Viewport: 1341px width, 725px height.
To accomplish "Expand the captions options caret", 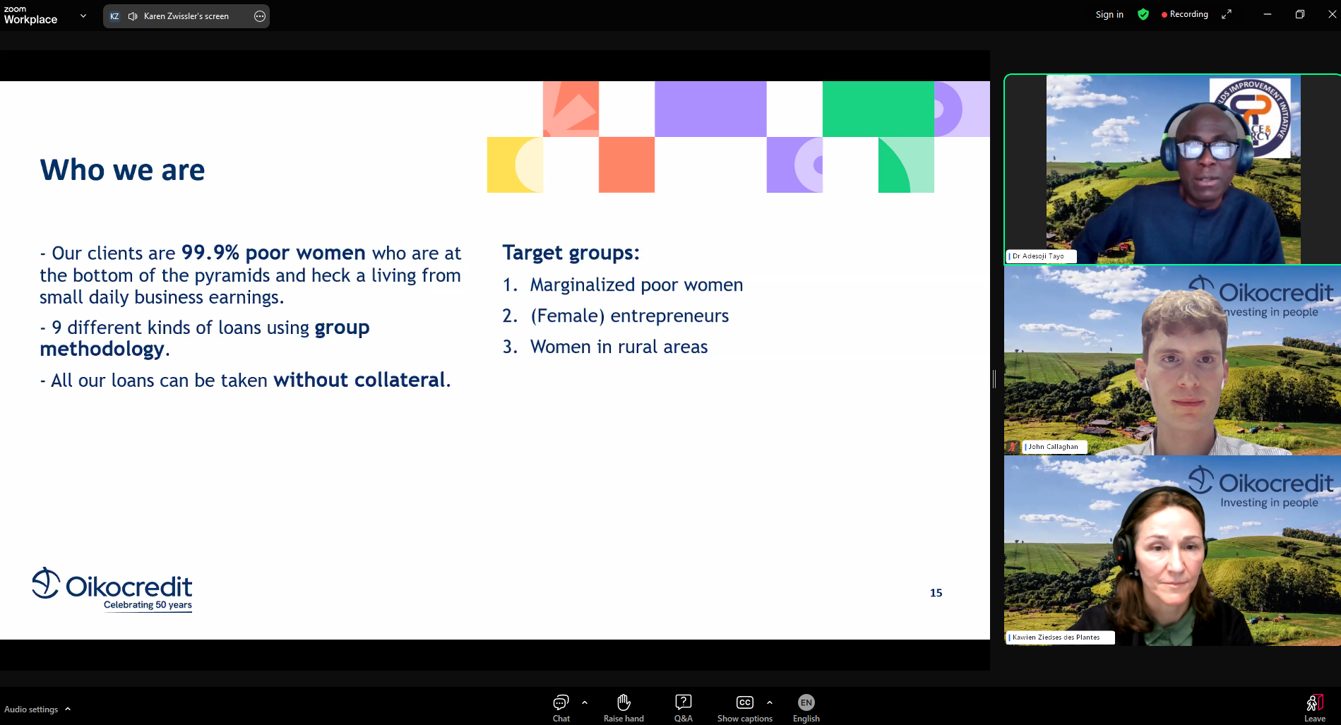I will (770, 702).
